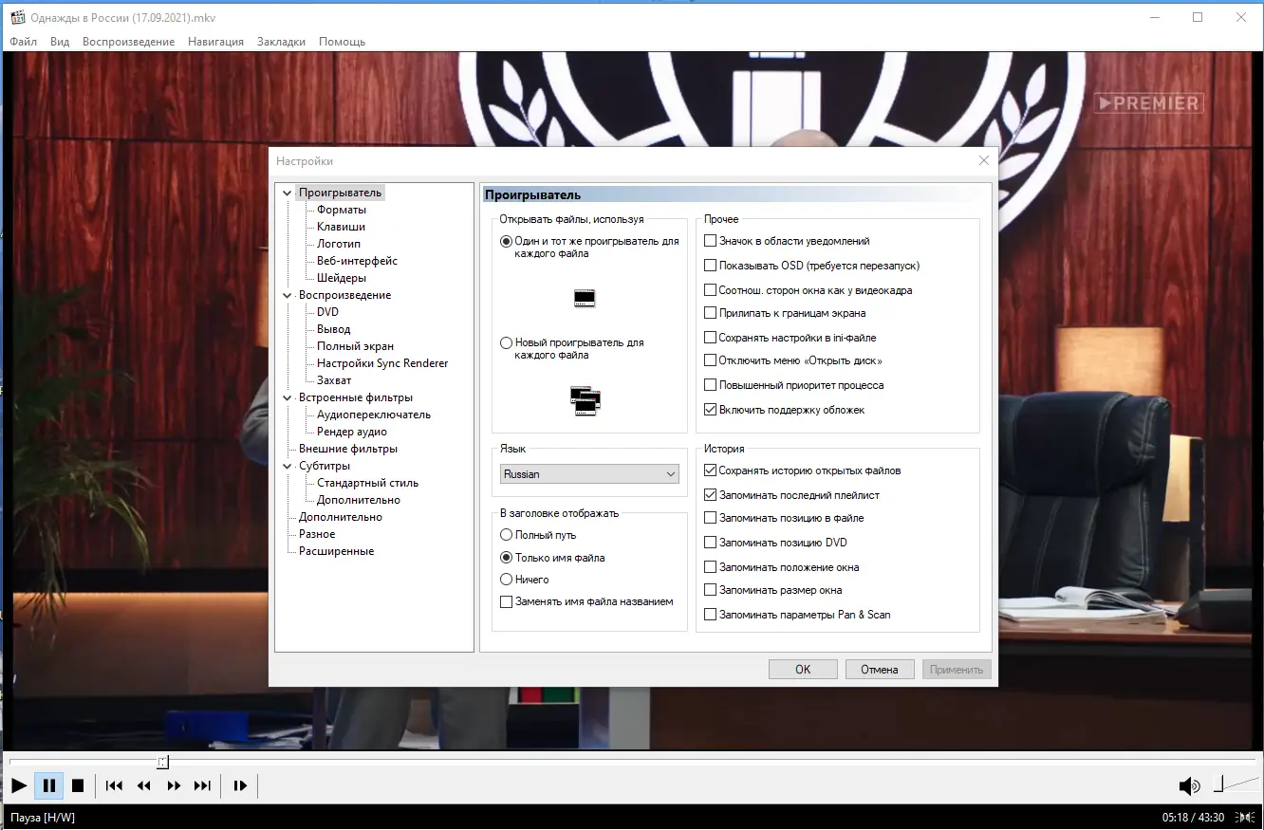Open the Закладки menu
Image resolution: width=1264 pixels, height=830 pixels.
click(281, 42)
